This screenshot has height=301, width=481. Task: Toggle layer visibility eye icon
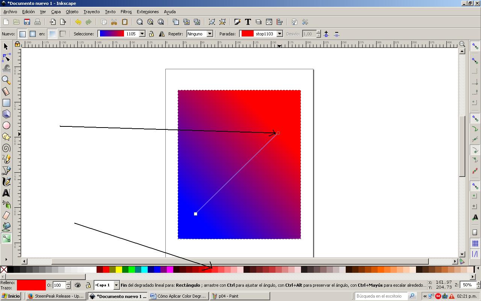(77, 285)
